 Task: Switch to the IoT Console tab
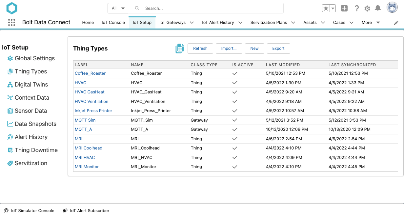pos(113,23)
